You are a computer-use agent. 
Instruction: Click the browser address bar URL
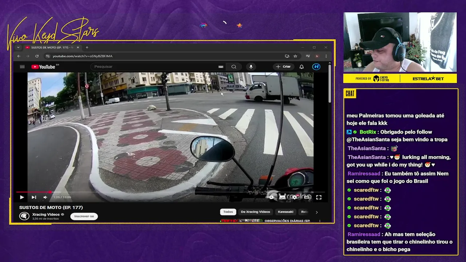(83, 56)
